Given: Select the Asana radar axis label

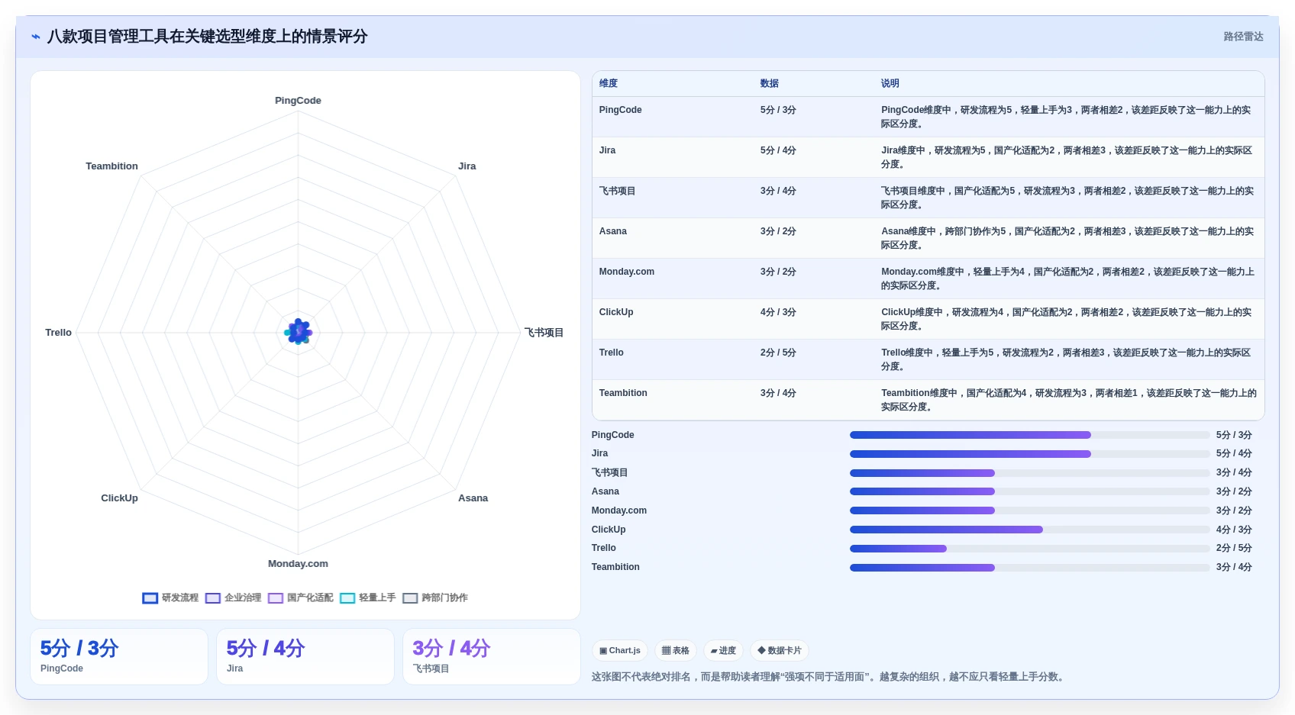Looking at the screenshot, I should click(473, 498).
